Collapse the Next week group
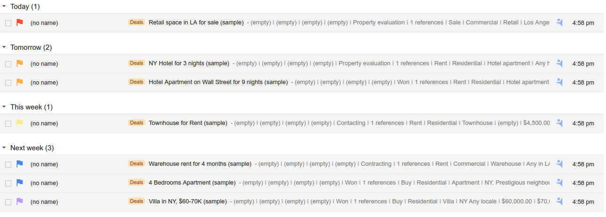The height and width of the screenshot is (217, 606). (x=4, y=148)
